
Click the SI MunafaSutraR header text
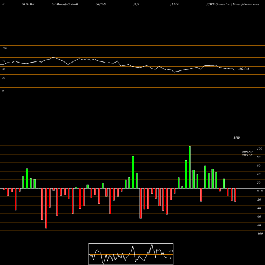click(x=65, y=4)
